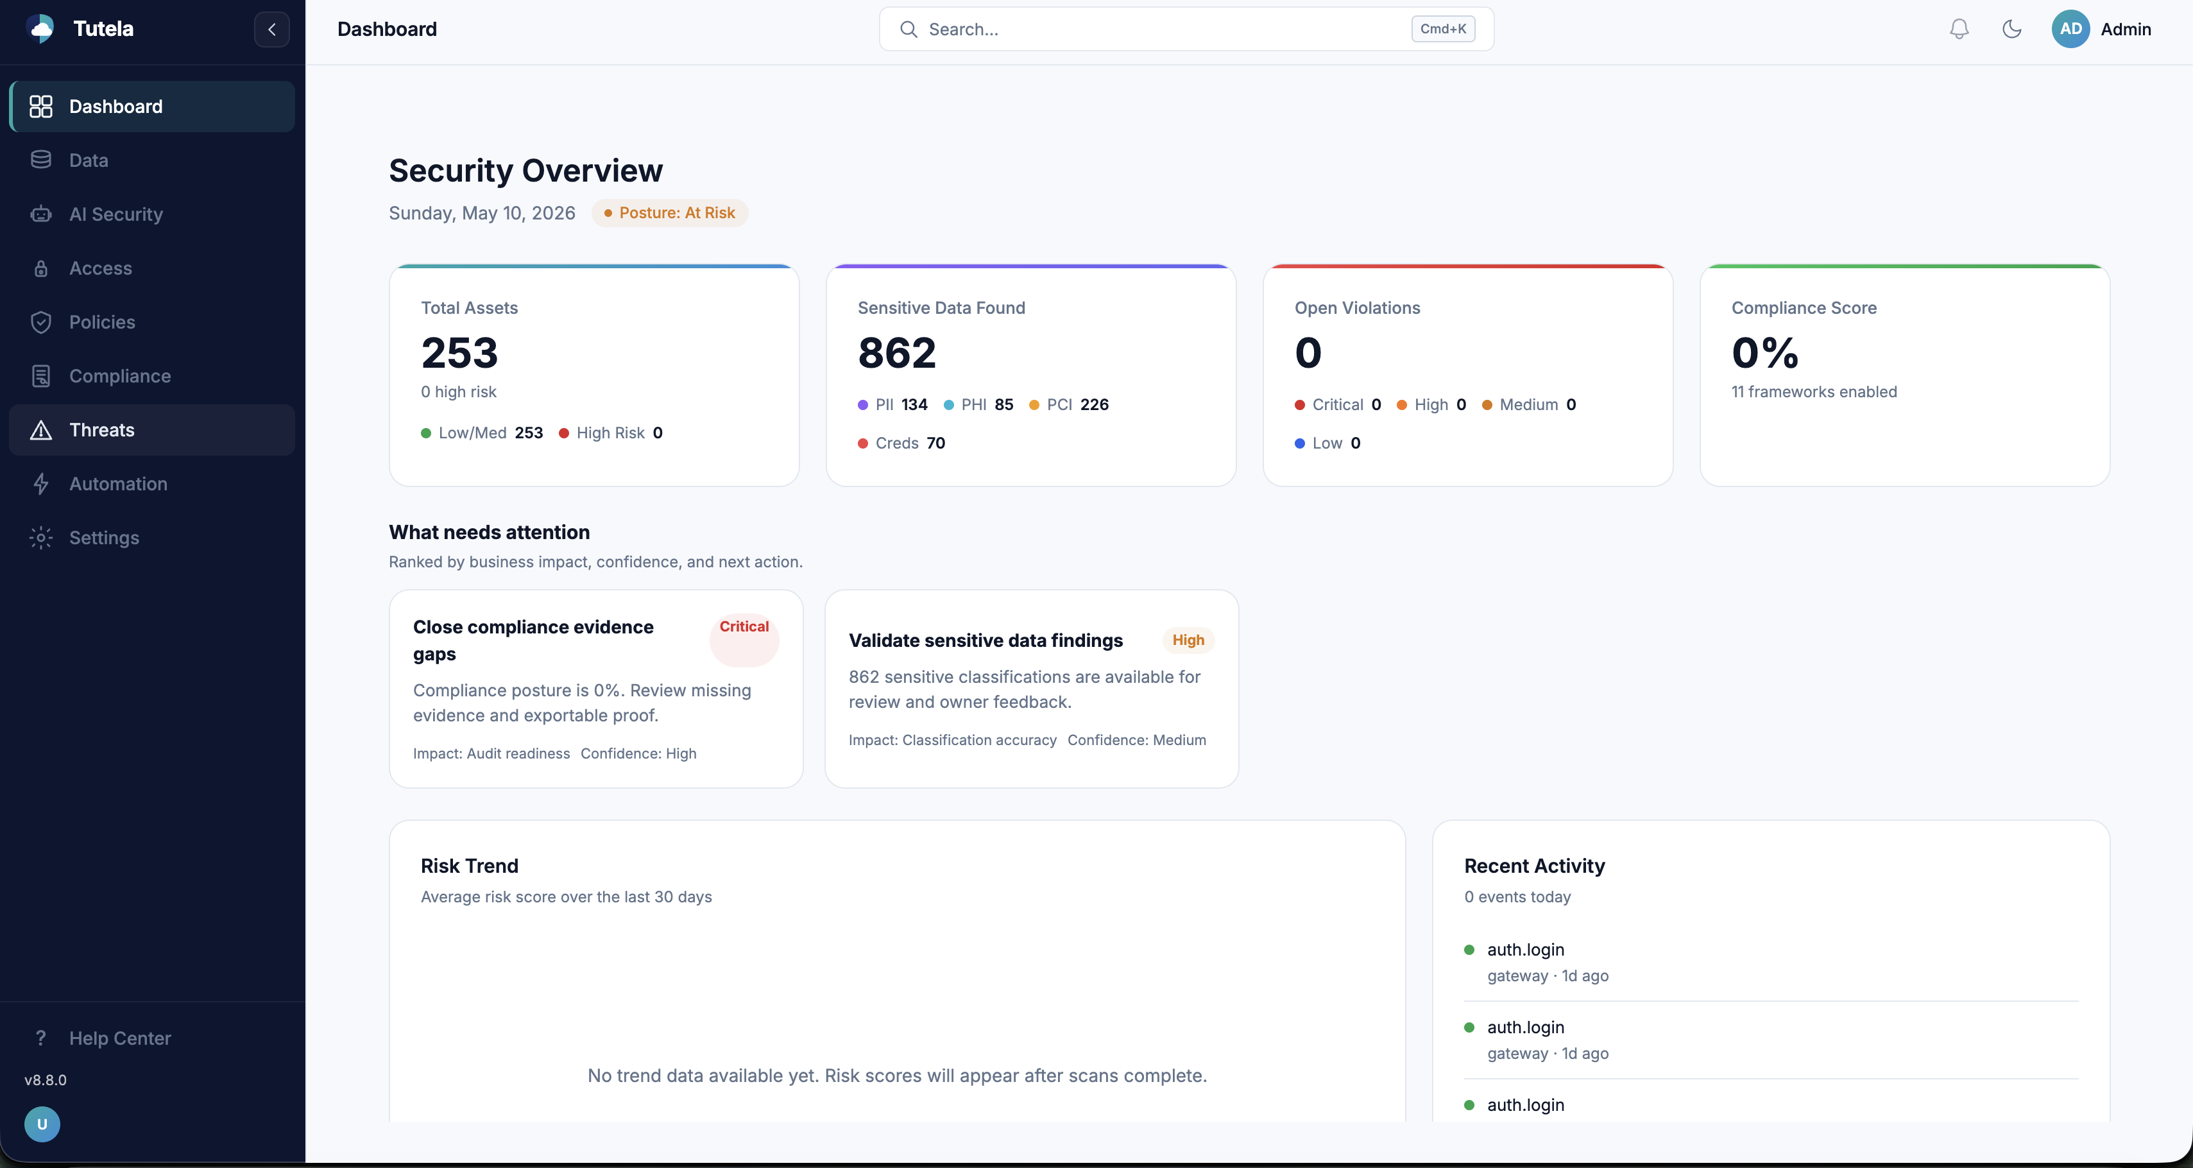2193x1168 pixels.
Task: Click the Low/Med 253 legend entry
Action: click(482, 433)
